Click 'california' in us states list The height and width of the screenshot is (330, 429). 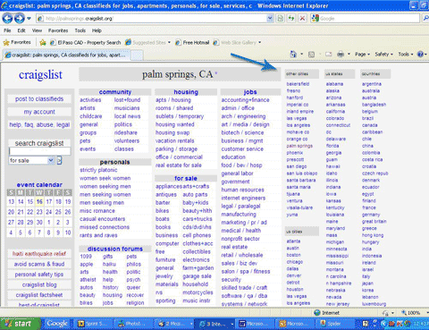[335, 112]
